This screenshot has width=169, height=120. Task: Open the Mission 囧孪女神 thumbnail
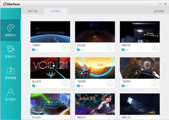140,32
